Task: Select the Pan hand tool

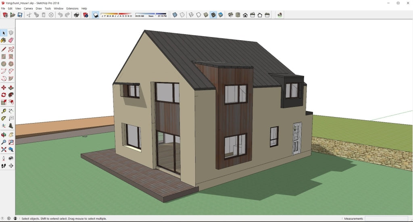Action: click(11, 135)
